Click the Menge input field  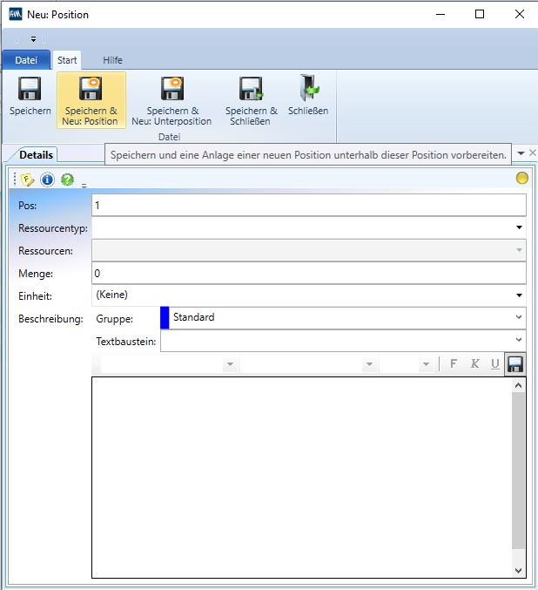tap(308, 273)
